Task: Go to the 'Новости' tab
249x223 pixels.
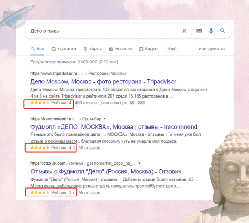Action: (x=120, y=49)
